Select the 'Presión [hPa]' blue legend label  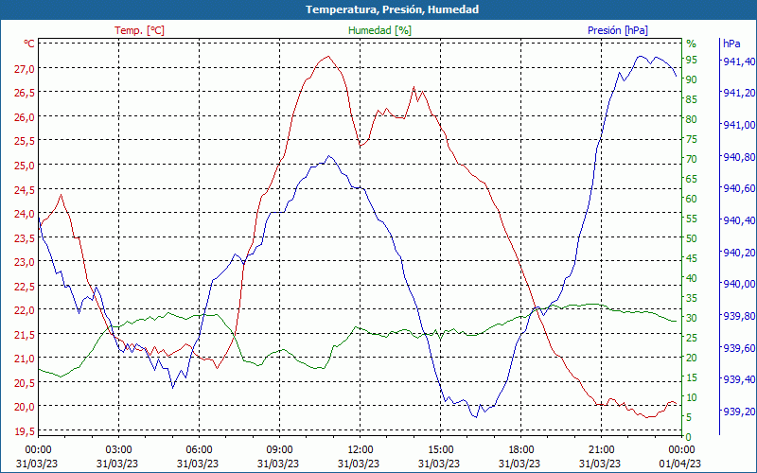coord(618,30)
